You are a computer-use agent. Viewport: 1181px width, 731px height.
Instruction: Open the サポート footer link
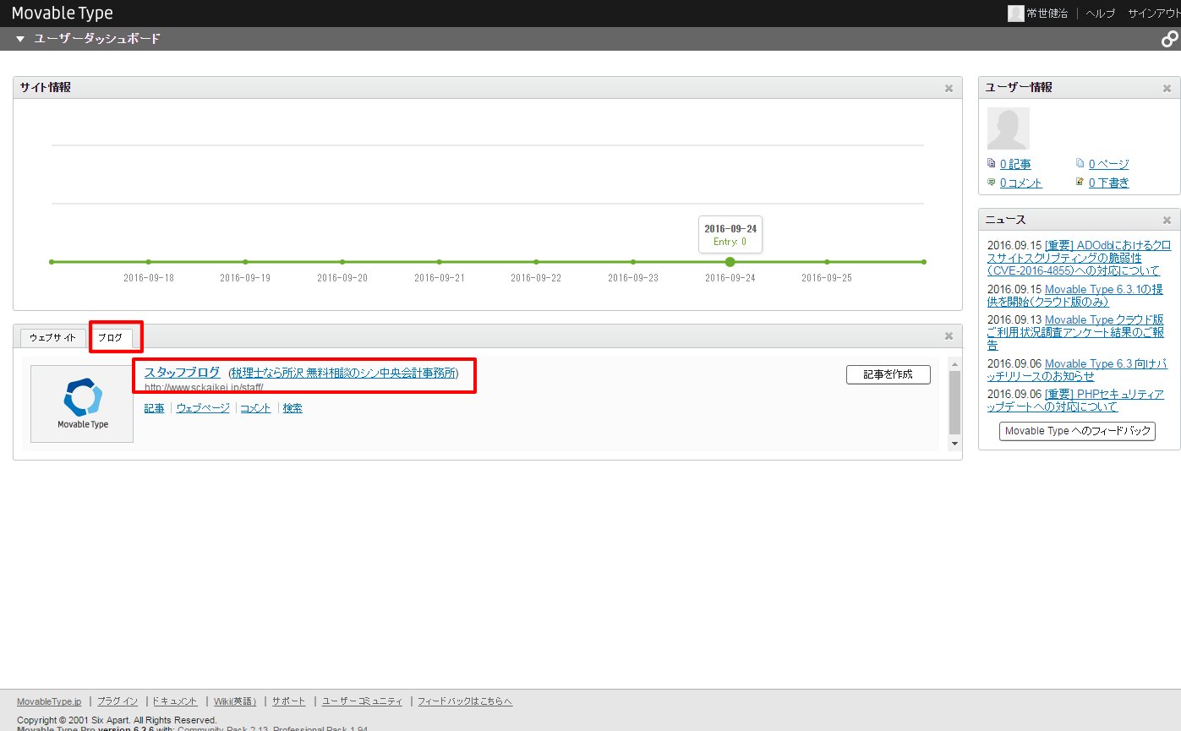[x=289, y=701]
